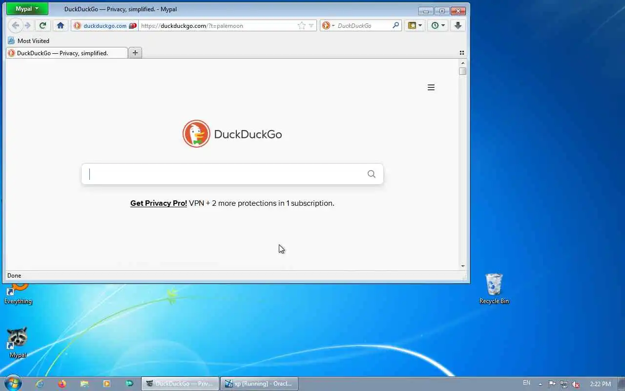The width and height of the screenshot is (625, 391).
Task: Open the network tray icon
Action: tap(564, 384)
